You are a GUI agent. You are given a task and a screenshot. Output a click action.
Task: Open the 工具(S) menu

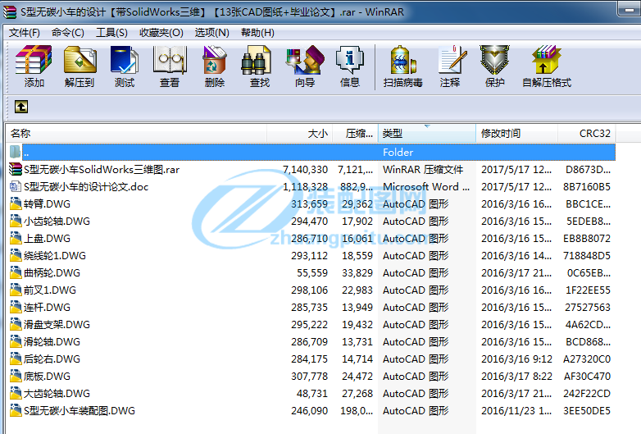[111, 33]
